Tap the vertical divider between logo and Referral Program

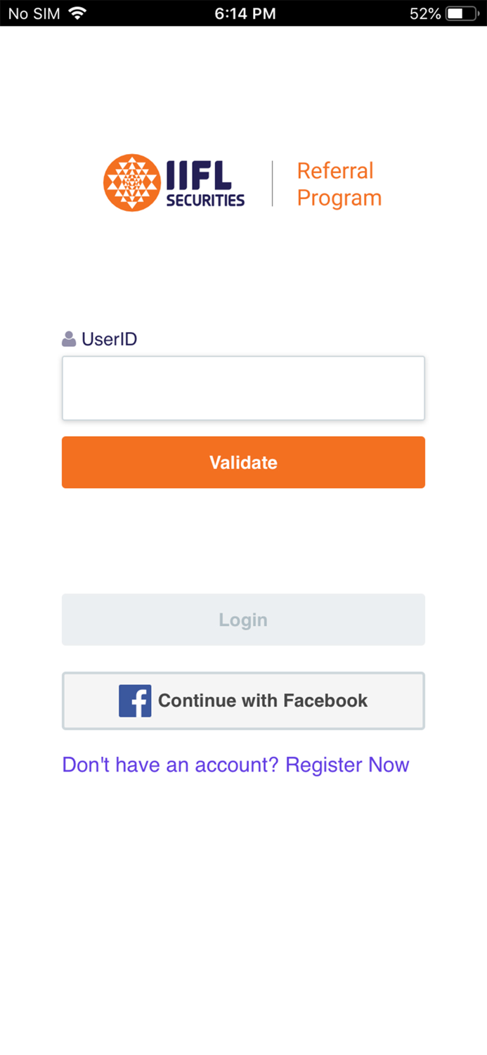pos(274,182)
